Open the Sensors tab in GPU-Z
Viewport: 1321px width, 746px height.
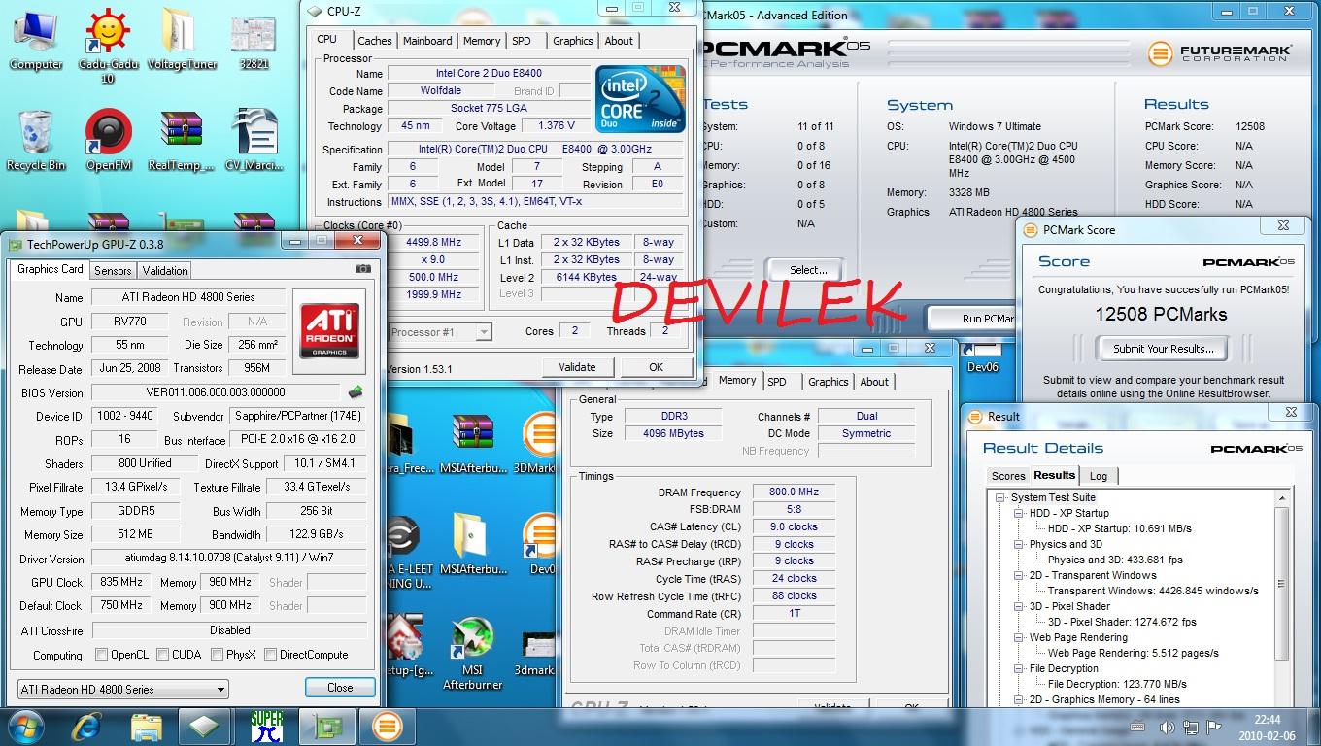tap(113, 271)
